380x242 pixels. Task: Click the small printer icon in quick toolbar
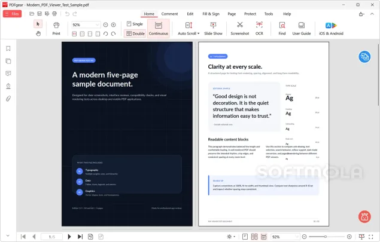tap(54, 14)
